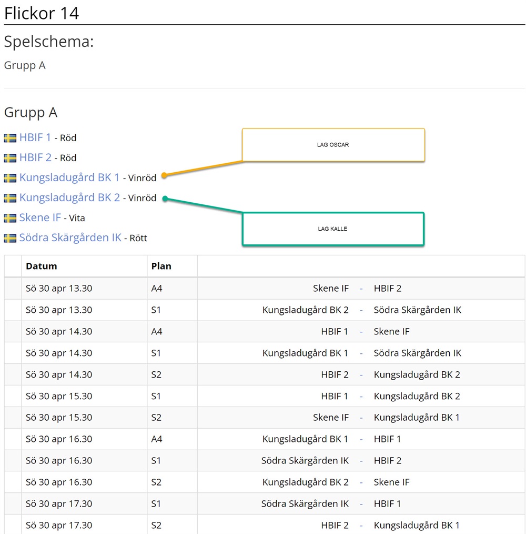Open the Kungsladugård BK 2 team link
The width and height of the screenshot is (526, 534).
(70, 198)
